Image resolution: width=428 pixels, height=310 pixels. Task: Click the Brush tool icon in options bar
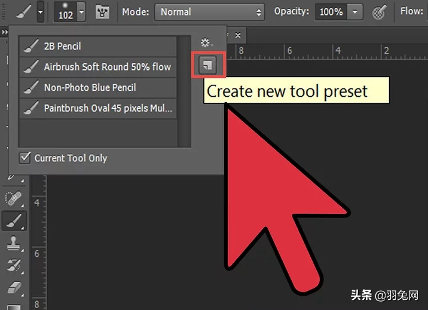(x=24, y=12)
